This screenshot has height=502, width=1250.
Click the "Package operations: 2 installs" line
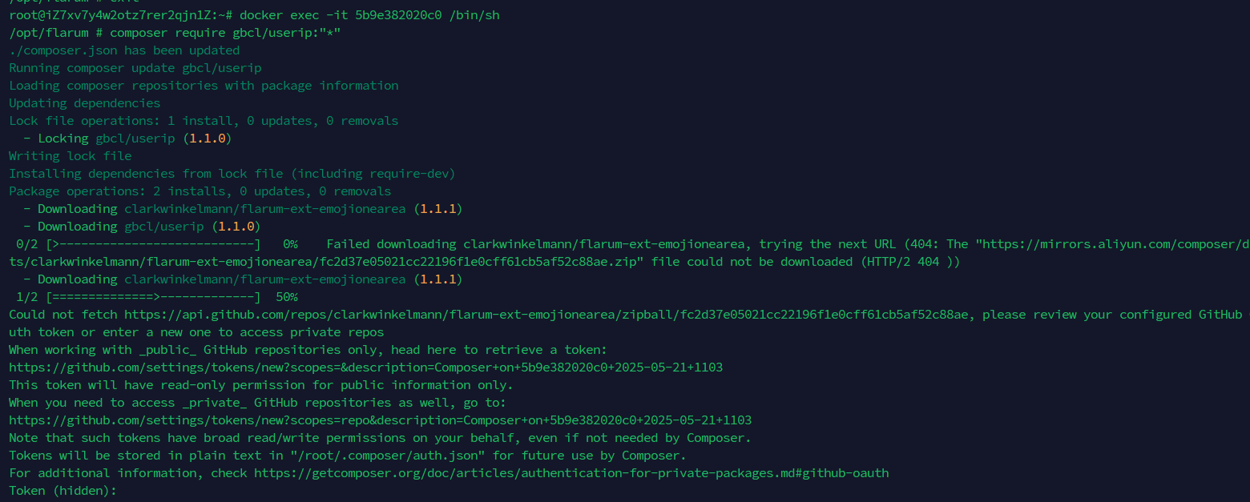pos(200,191)
